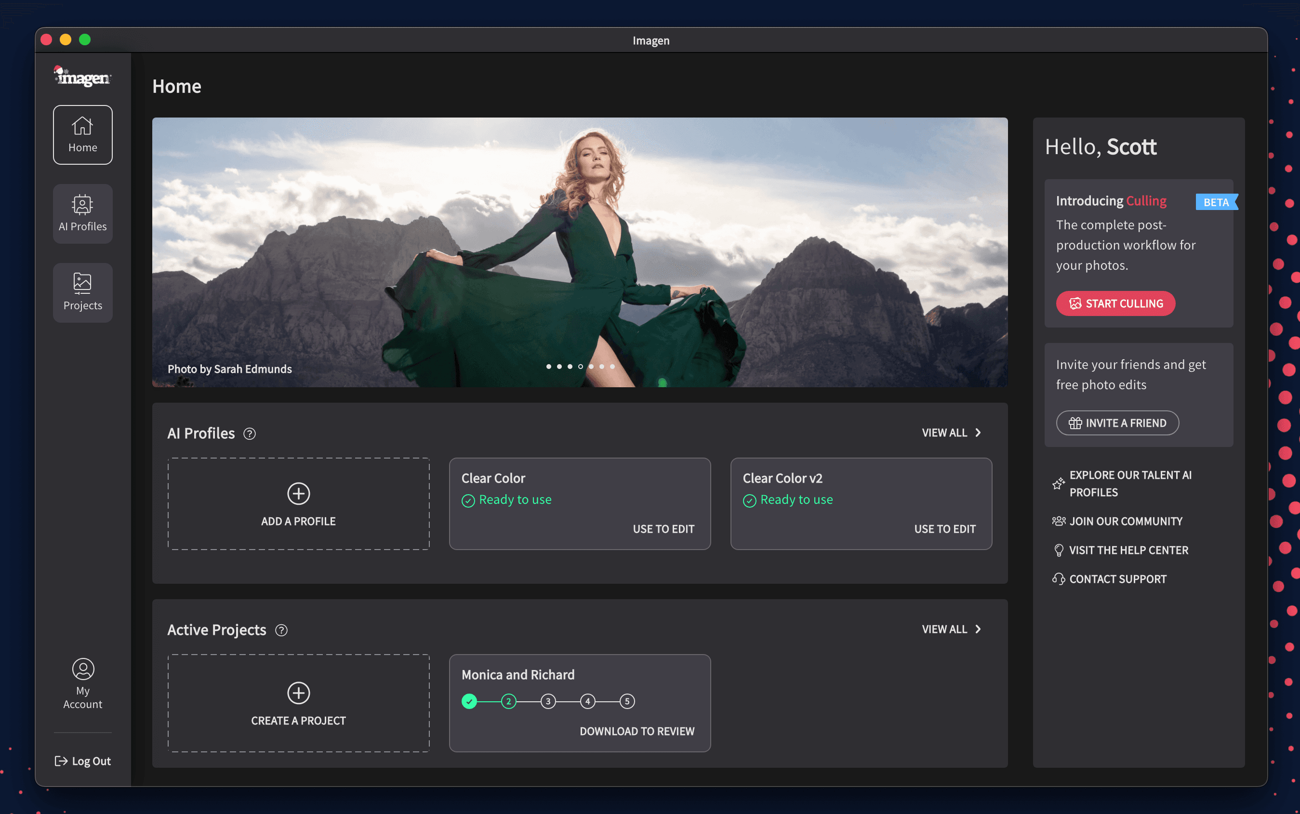The image size is (1300, 814).
Task: Click the red Culling word in heading
Action: [1146, 201]
